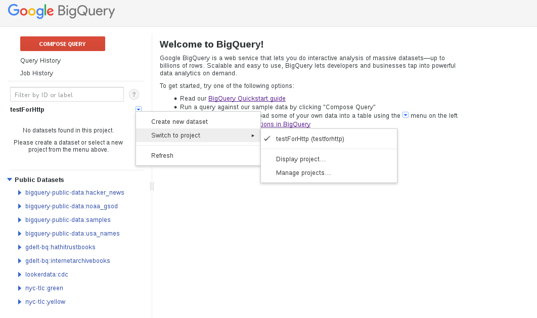Open gdelt-bq:internetarchivebooks link
This screenshot has width=537, height=318.
[x=68, y=261]
